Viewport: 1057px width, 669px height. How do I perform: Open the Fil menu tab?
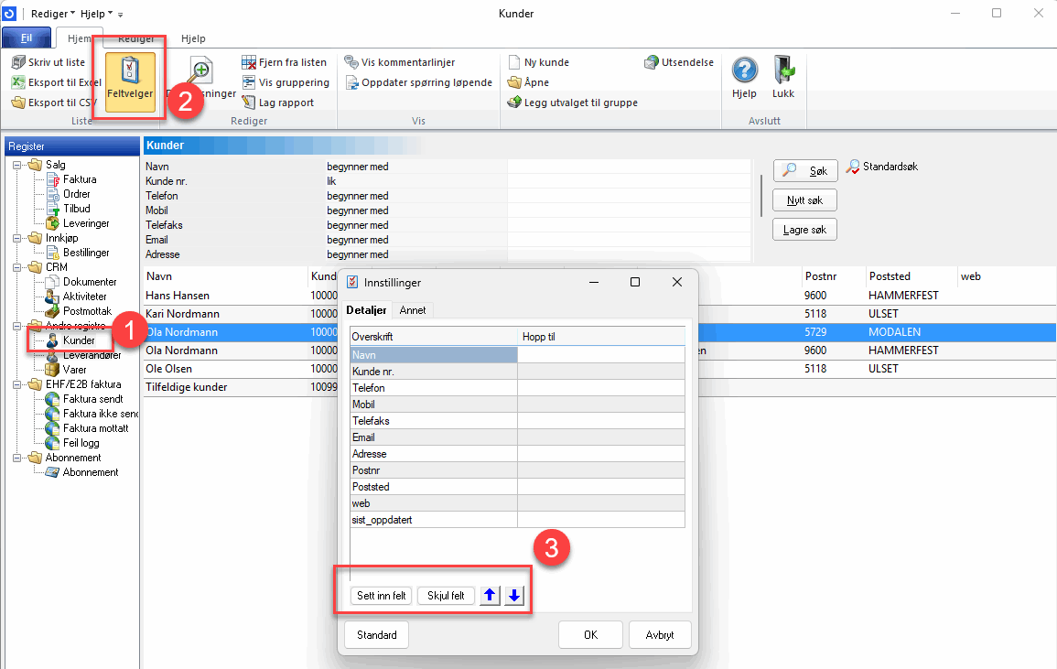[x=27, y=38]
